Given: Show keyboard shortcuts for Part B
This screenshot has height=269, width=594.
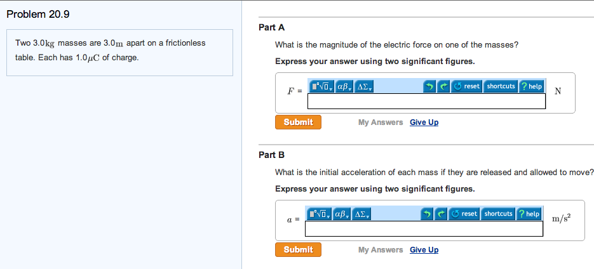Looking at the screenshot, I should [x=498, y=214].
